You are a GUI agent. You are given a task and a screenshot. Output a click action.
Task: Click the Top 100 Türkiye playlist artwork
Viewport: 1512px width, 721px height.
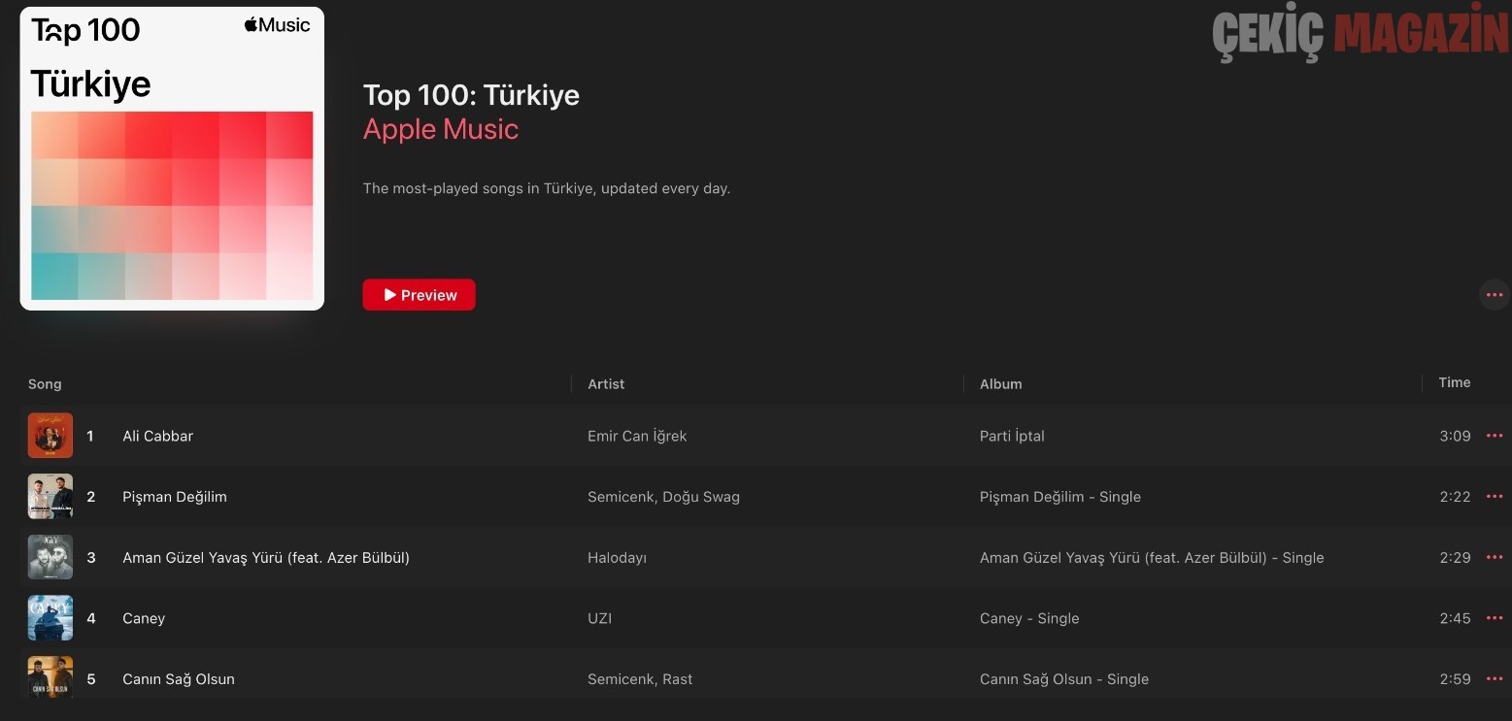[x=172, y=159]
